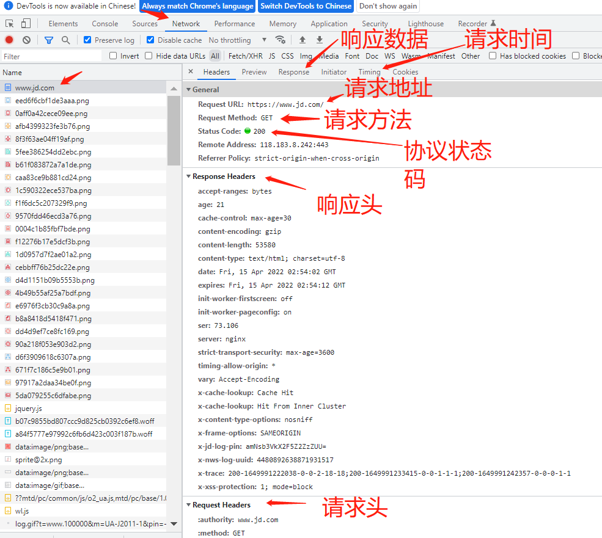This screenshot has width=602, height=538.
Task: Toggle the Disable cache checkbox
Action: click(150, 40)
